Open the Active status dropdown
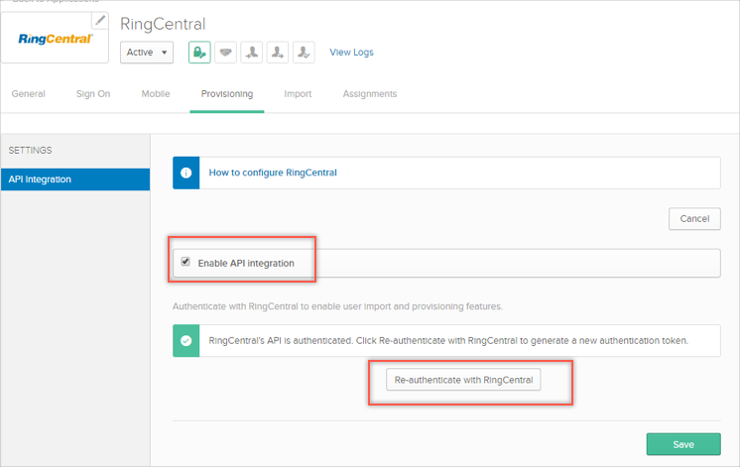This screenshot has width=740, height=467. (147, 53)
